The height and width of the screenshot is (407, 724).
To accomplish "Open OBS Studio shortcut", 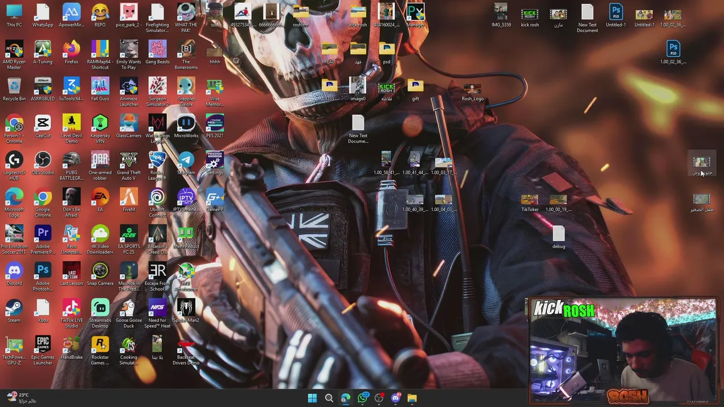I will [43, 163].
